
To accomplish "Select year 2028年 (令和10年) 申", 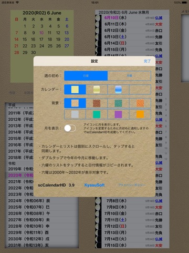I will (x=41, y=226).
